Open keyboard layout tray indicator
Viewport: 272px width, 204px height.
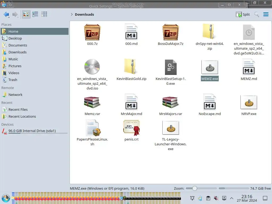pyautogui.click(x=224, y=198)
